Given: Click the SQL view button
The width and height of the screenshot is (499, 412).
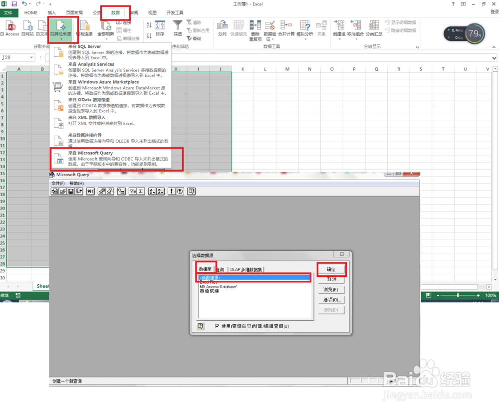Looking at the screenshot, I should click(90, 191).
